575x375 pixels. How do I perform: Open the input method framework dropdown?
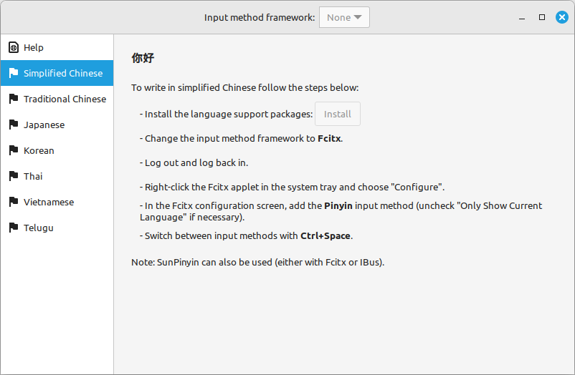pos(344,17)
